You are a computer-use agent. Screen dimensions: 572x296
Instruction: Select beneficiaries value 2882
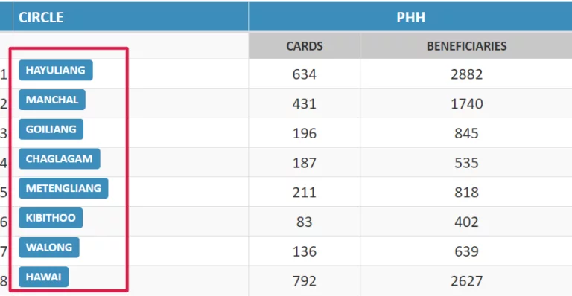(466, 74)
